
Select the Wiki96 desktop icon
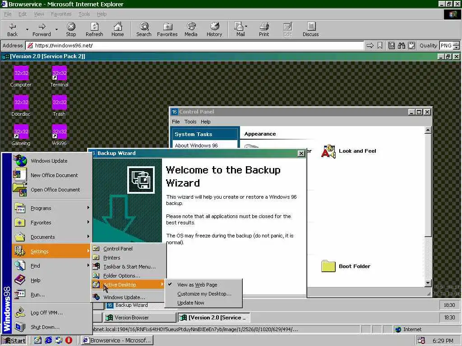tap(59, 135)
